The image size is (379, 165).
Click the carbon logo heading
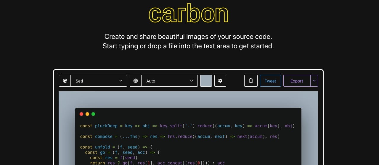188,14
